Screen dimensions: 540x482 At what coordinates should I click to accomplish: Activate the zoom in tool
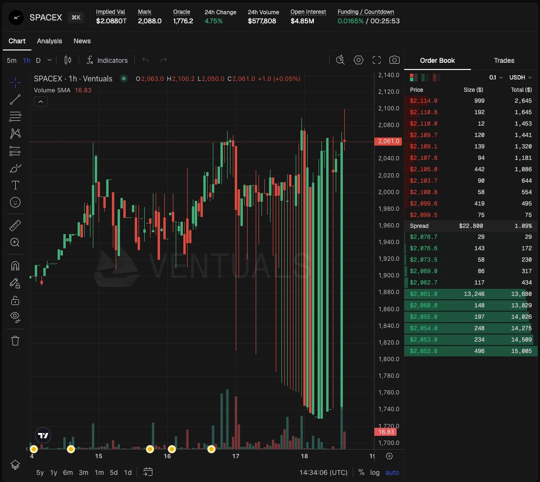[15, 243]
